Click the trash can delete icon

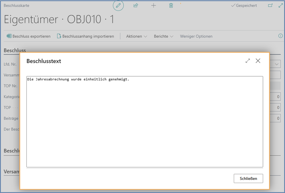point(171,6)
